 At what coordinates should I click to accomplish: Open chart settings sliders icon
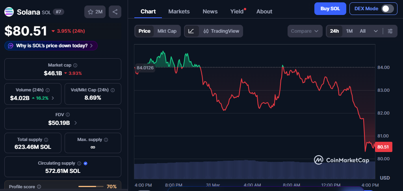(x=390, y=31)
